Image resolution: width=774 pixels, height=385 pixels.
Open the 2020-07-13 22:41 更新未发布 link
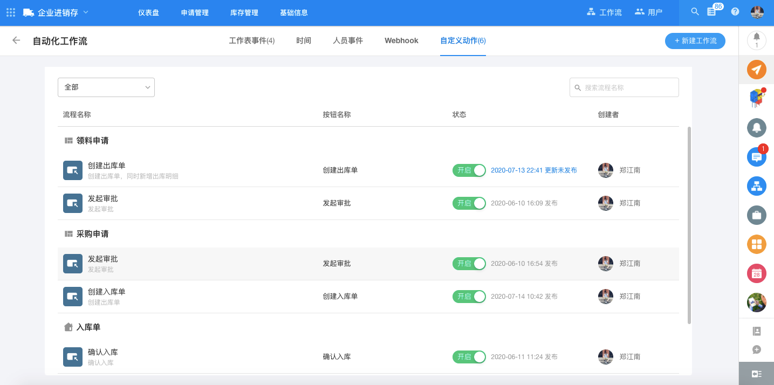click(x=533, y=170)
